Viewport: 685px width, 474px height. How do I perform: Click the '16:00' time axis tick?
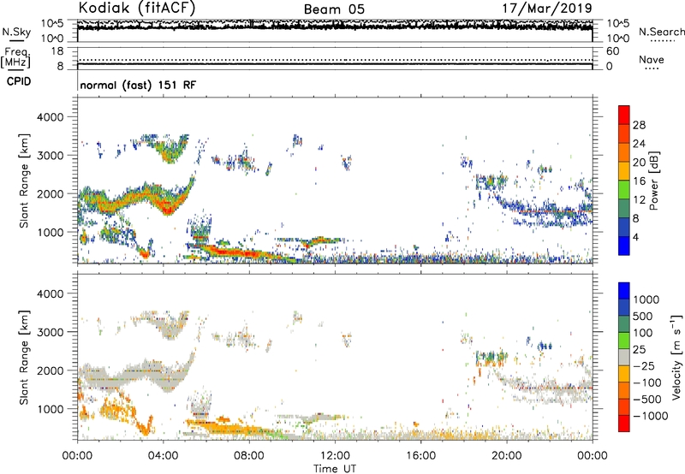point(420,456)
